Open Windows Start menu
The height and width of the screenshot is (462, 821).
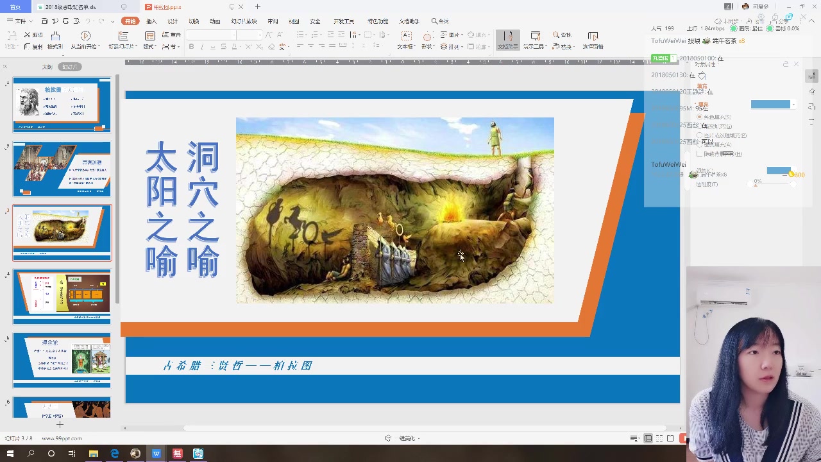click(x=10, y=454)
